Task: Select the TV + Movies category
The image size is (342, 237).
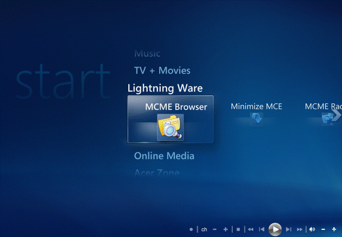Action: (162, 71)
